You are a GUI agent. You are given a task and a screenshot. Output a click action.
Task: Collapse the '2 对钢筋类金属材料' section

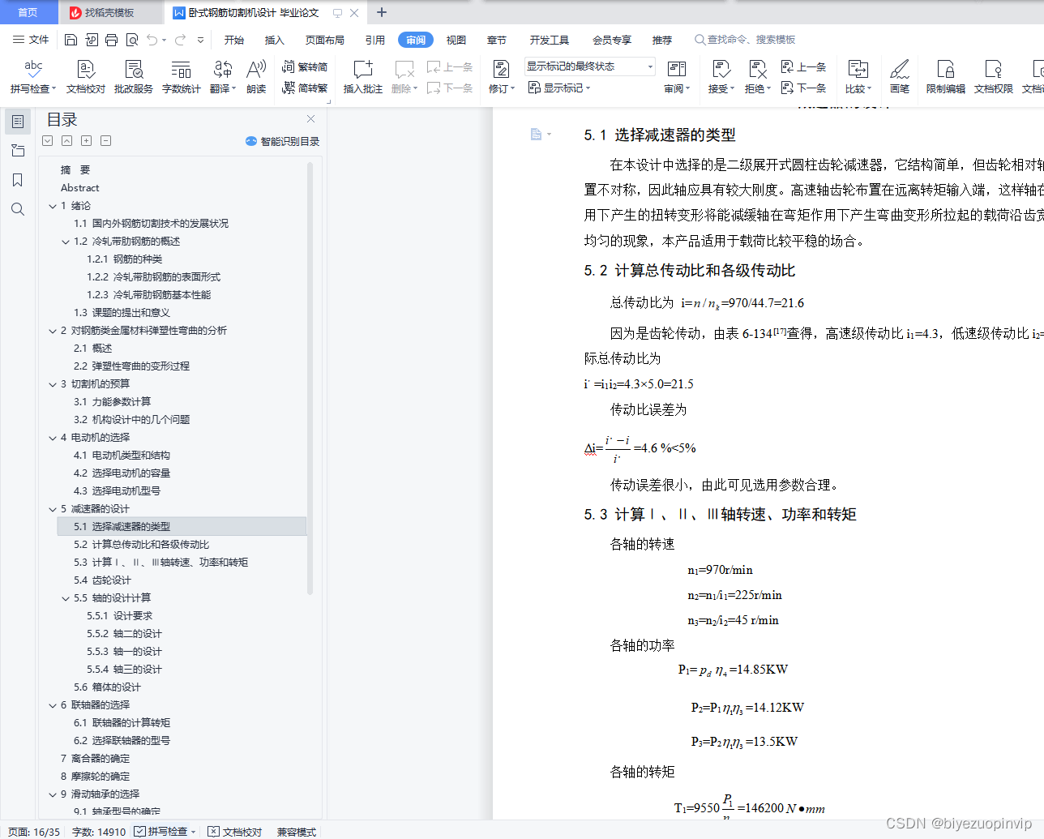[53, 331]
